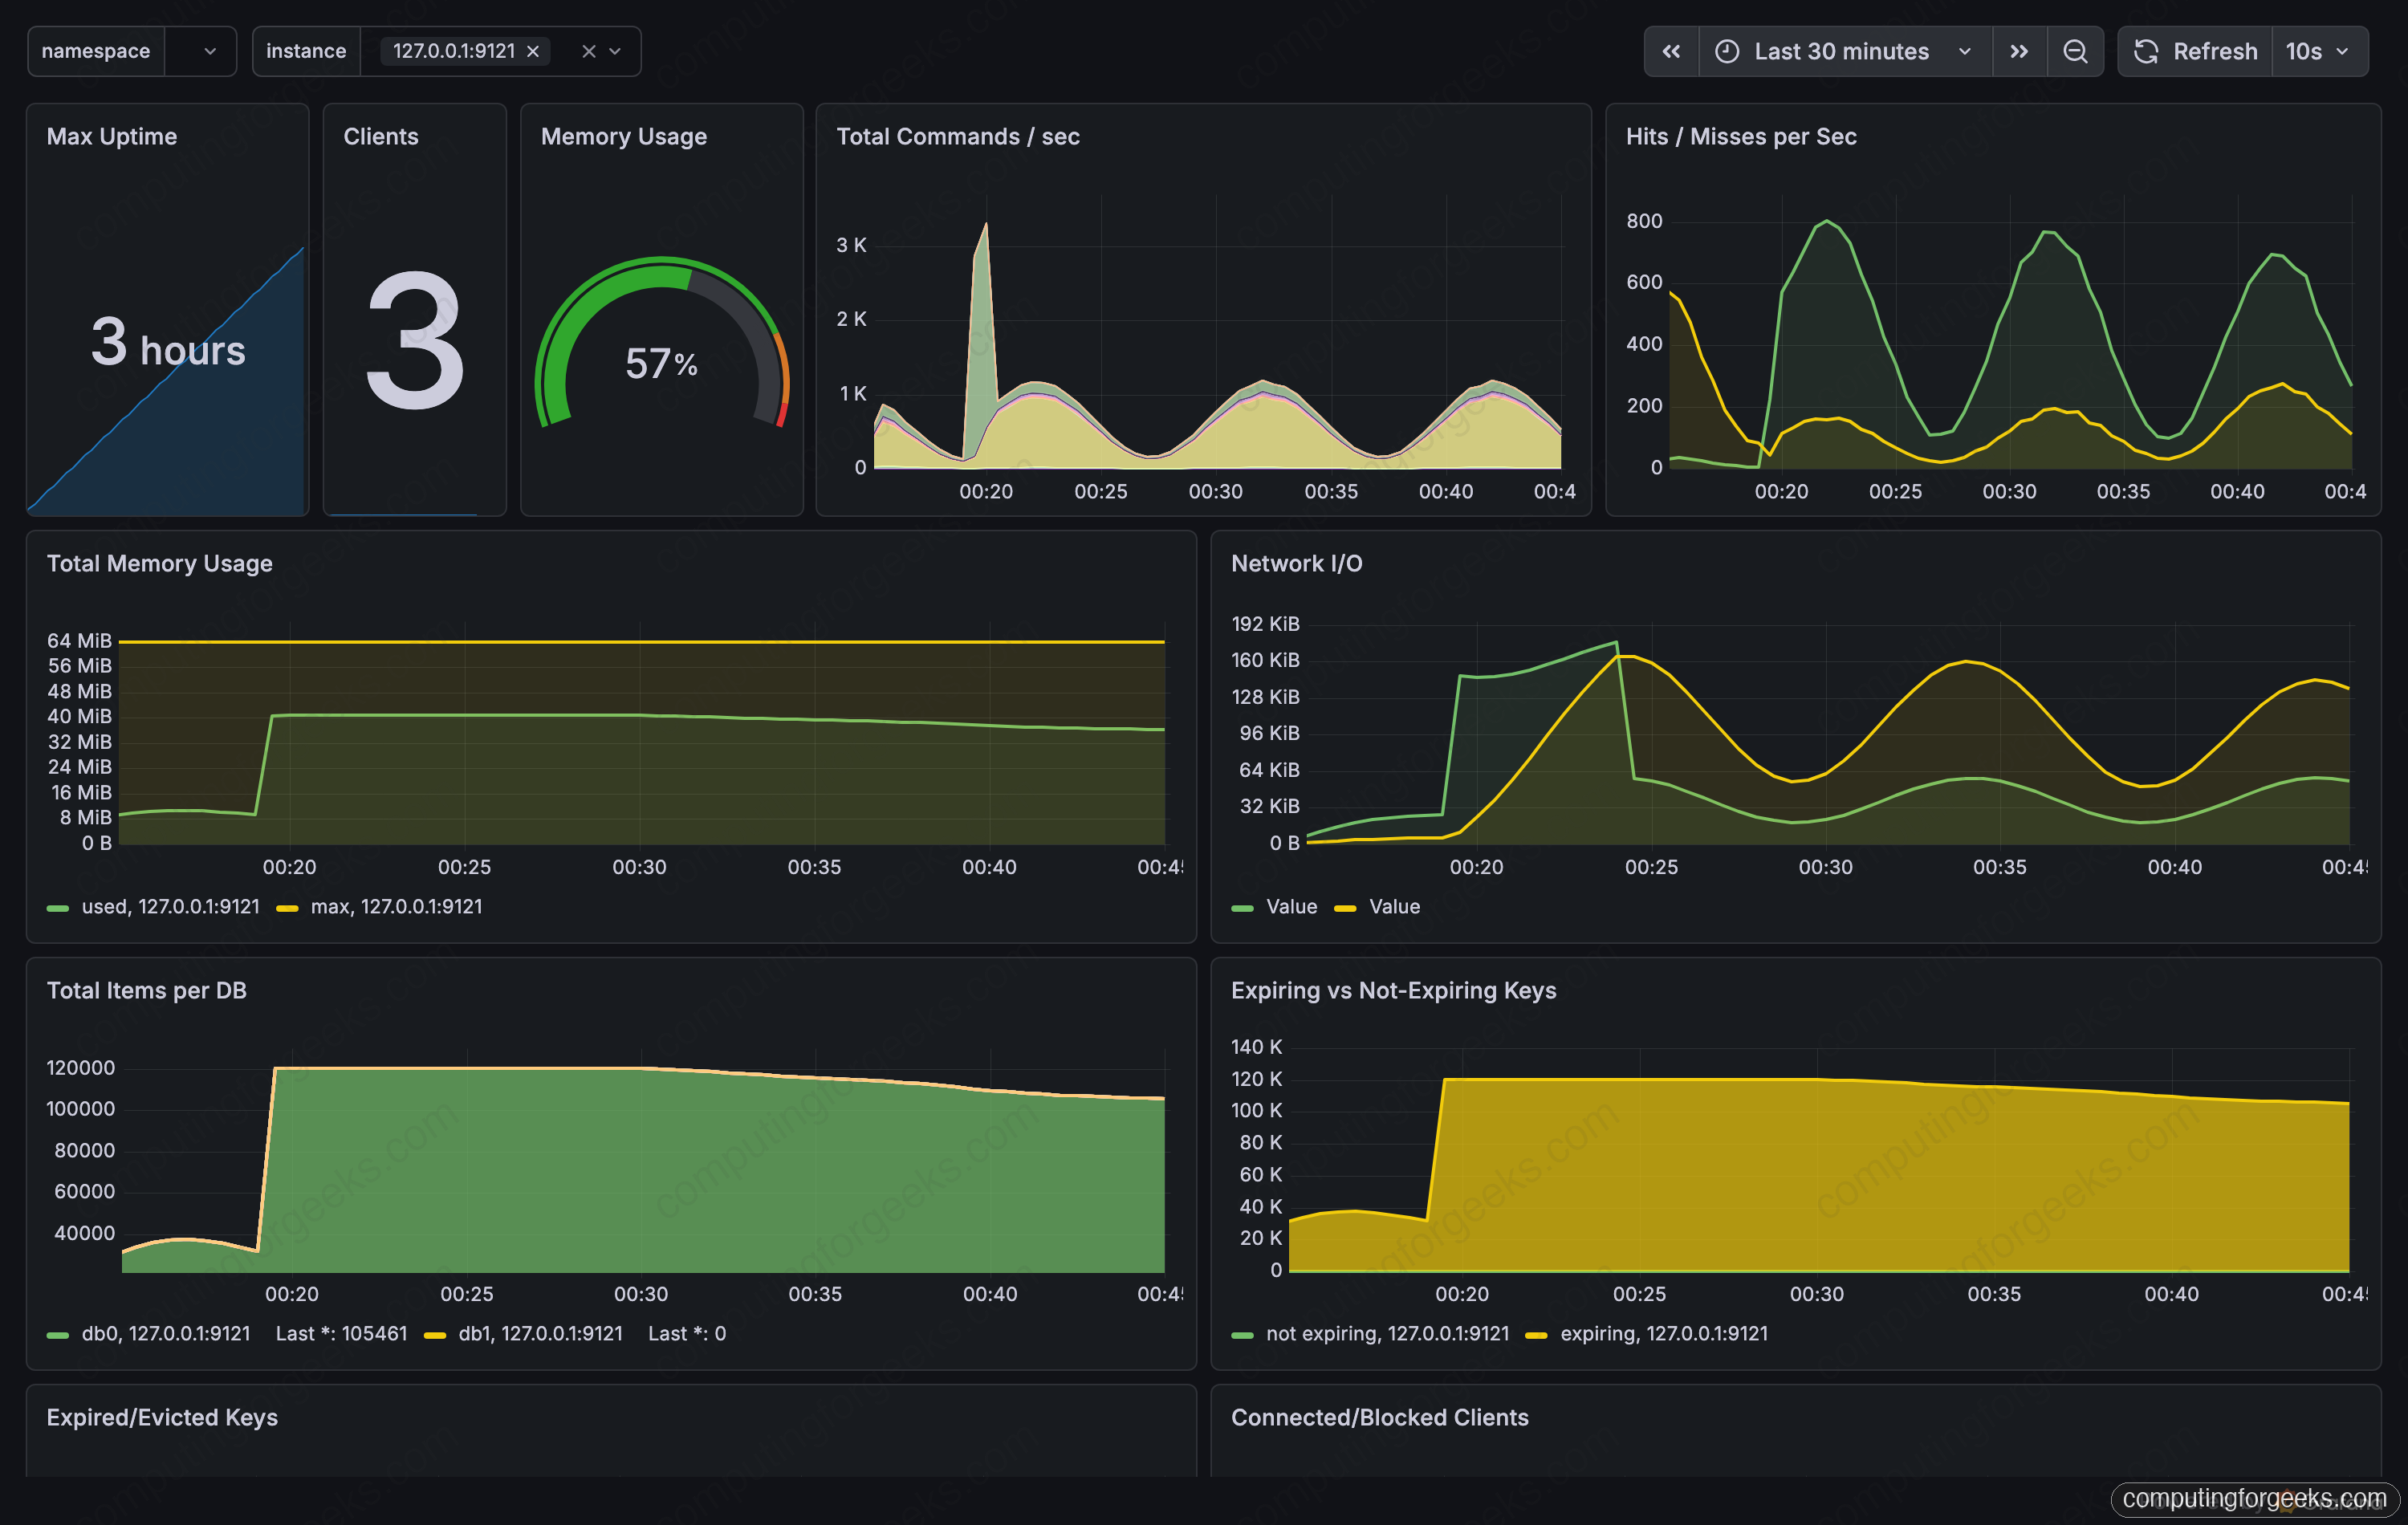This screenshot has height=1525, width=2408.
Task: Open the Clients panel title
Action: 381,136
